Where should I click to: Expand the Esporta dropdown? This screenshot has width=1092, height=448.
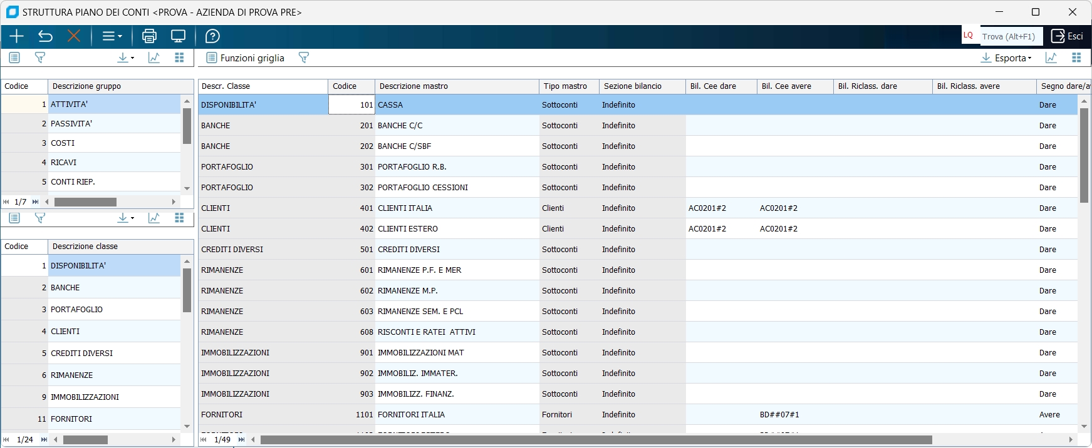(x=1006, y=58)
